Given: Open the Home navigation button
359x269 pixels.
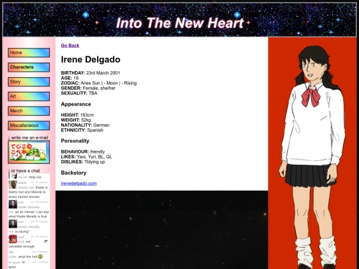Looking at the screenshot, I should click(29, 52).
